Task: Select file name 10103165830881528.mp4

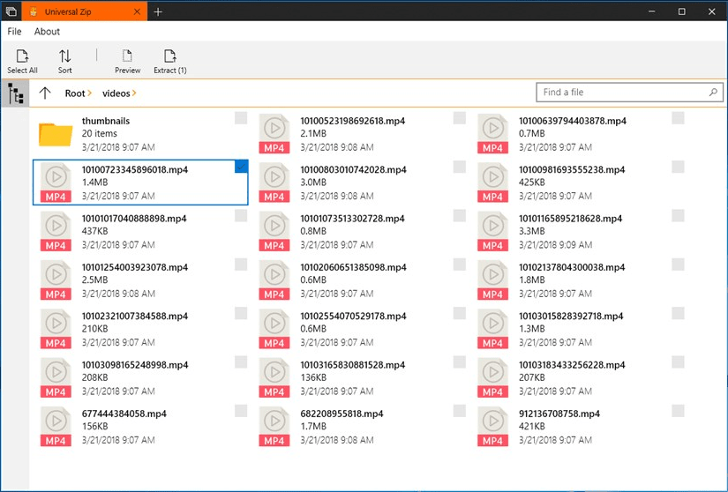Action: click(x=353, y=365)
